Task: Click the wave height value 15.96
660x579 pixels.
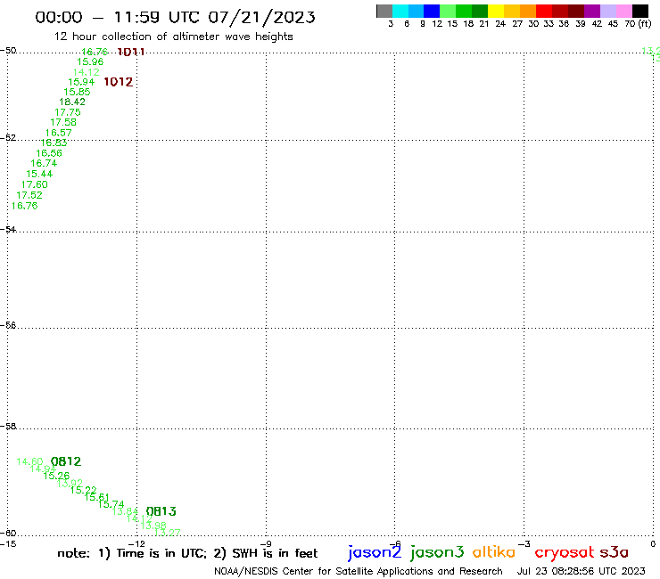Action: click(90, 61)
